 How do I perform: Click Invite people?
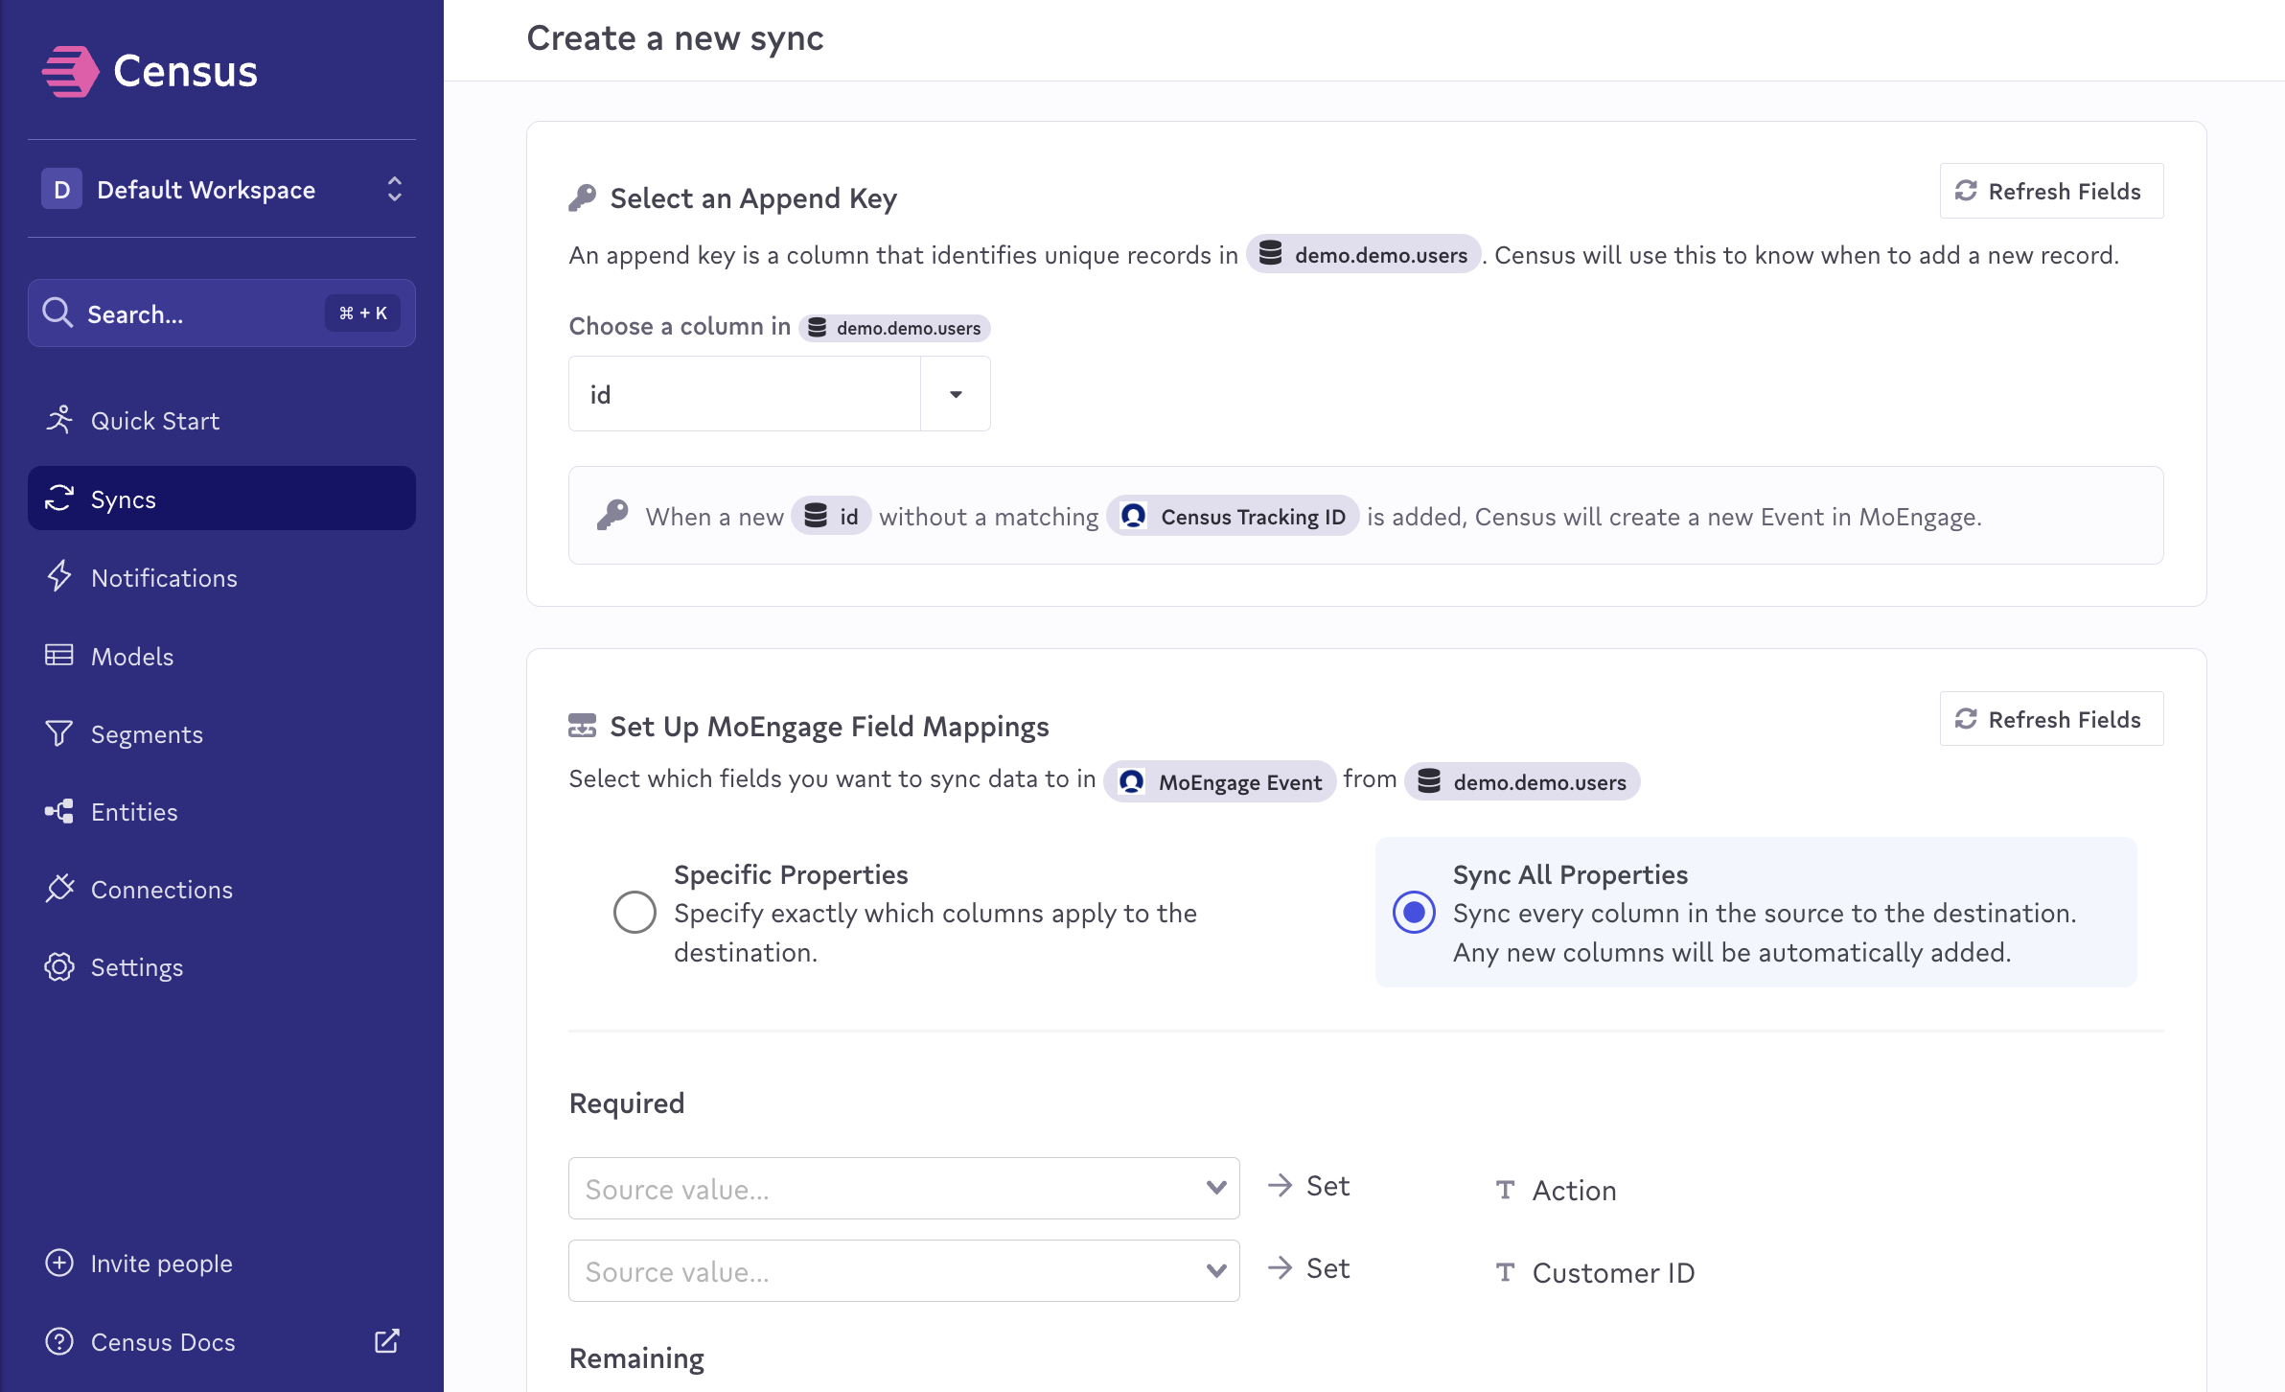[161, 1263]
